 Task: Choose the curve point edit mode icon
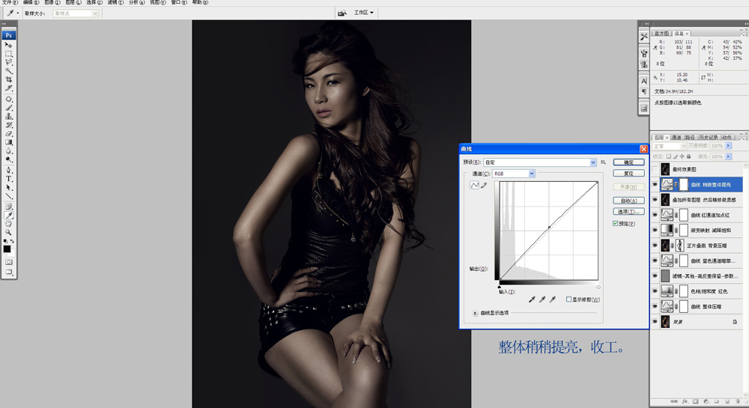(x=474, y=185)
